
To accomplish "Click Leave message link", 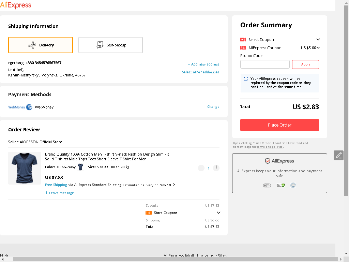I will point(59,193).
